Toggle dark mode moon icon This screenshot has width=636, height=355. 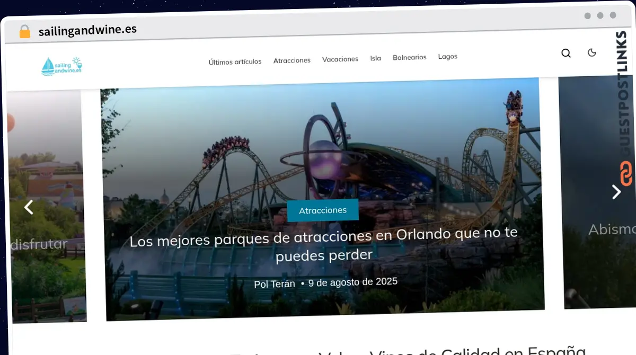click(592, 52)
